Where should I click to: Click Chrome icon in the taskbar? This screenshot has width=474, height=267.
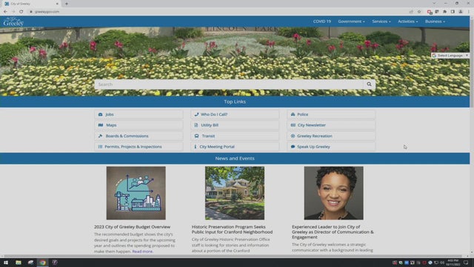(x=43, y=263)
